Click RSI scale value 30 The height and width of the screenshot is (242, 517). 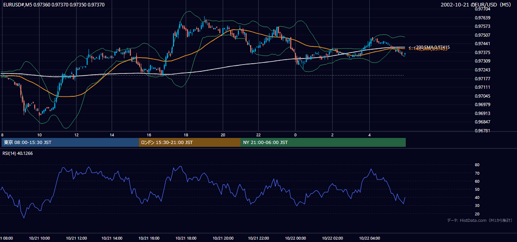pos(477,205)
